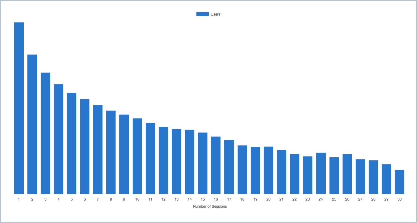Select the bar for 8 sessions
The width and height of the screenshot is (417, 223).
coord(111,152)
